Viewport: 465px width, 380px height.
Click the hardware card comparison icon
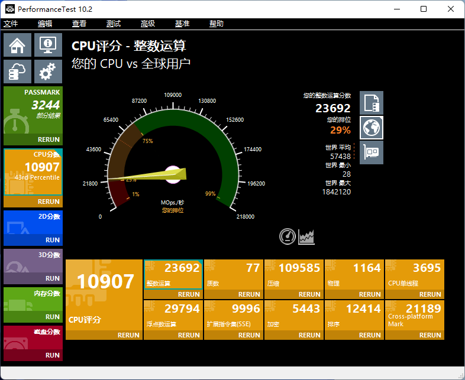pos(372,152)
